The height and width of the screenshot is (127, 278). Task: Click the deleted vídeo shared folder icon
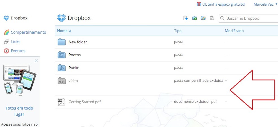click(62, 81)
